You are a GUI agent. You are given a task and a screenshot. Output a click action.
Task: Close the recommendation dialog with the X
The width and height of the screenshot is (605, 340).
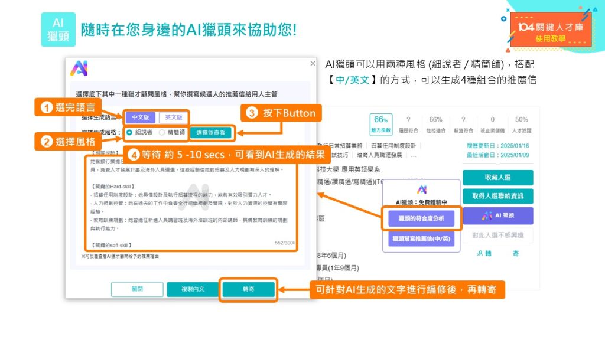point(313,63)
